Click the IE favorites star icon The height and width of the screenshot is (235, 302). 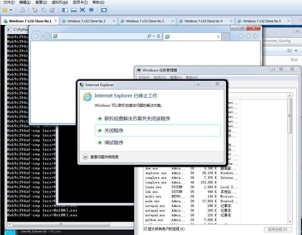[248, 36]
